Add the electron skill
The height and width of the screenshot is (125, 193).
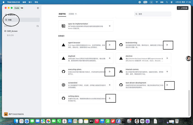(167, 58)
